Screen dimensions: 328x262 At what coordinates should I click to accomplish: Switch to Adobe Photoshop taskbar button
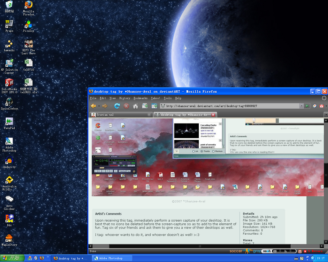pos(112,258)
